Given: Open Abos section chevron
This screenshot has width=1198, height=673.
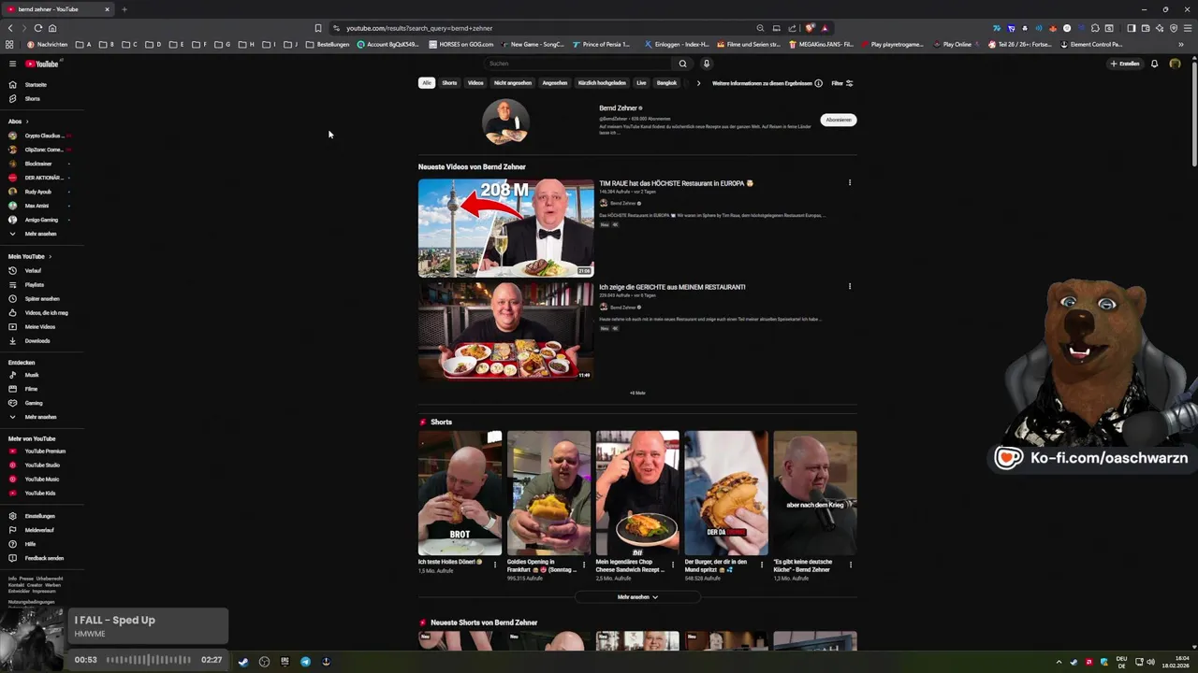Looking at the screenshot, I should click(x=27, y=122).
